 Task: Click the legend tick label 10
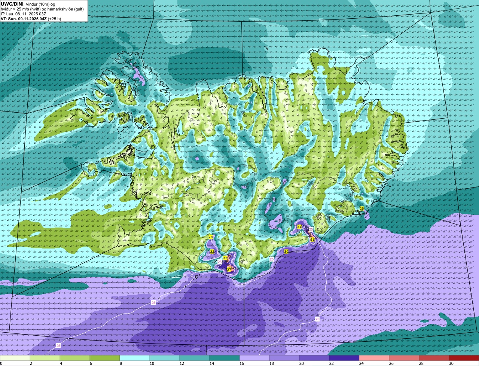pyautogui.click(x=152, y=363)
